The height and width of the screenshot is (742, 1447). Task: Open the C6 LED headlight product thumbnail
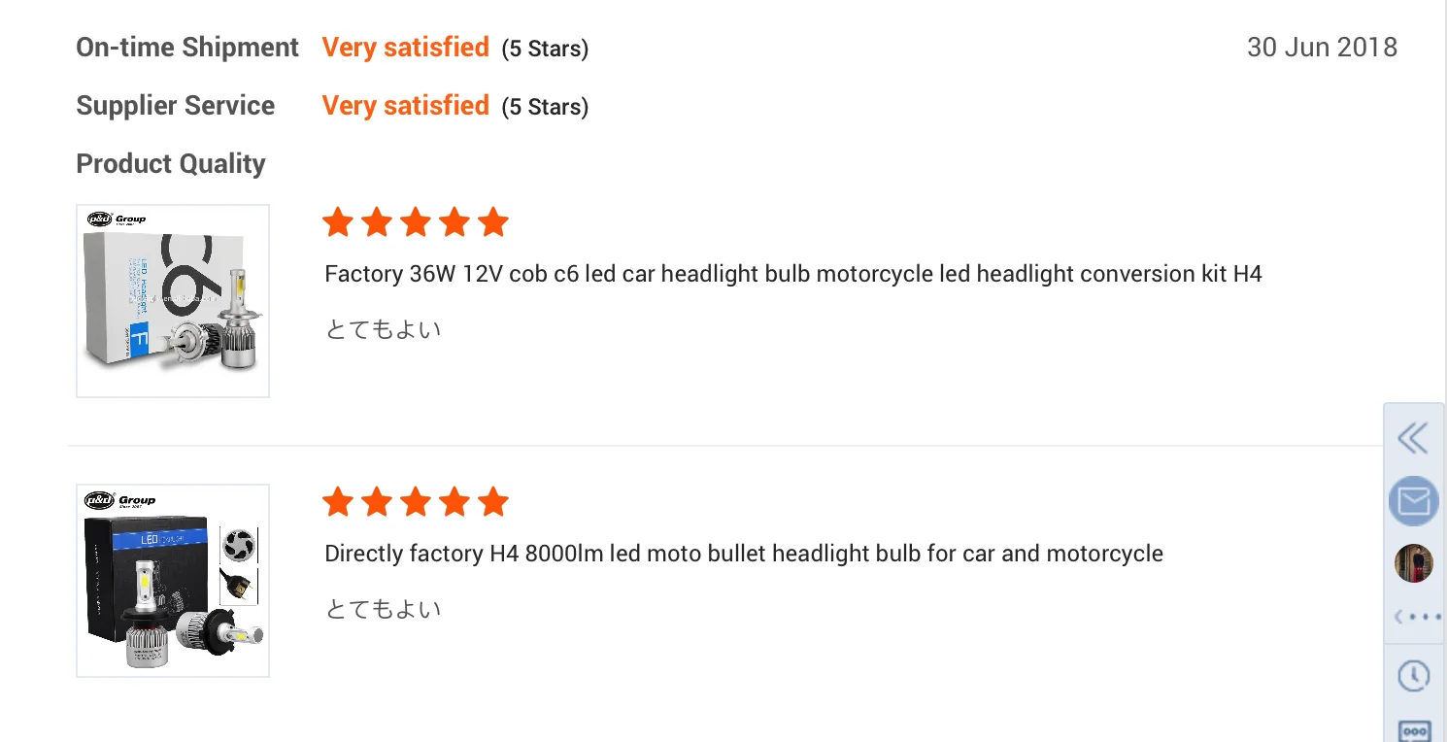click(x=173, y=300)
